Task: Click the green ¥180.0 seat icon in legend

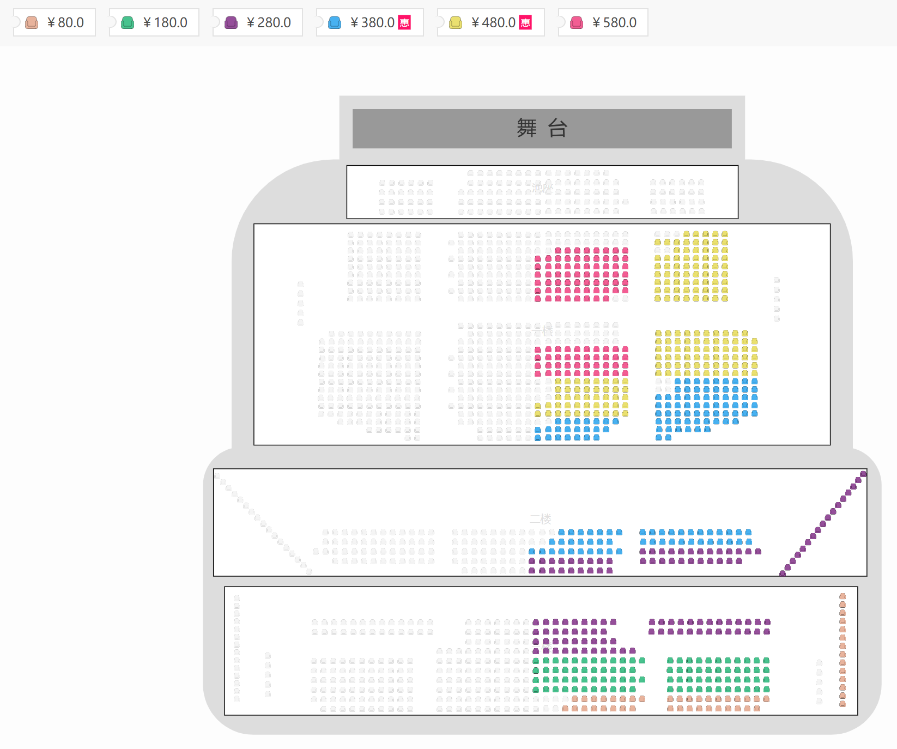Action: (x=128, y=22)
